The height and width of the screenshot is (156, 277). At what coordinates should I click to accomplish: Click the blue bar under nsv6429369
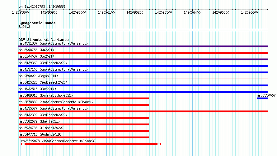click(x=143, y=66)
